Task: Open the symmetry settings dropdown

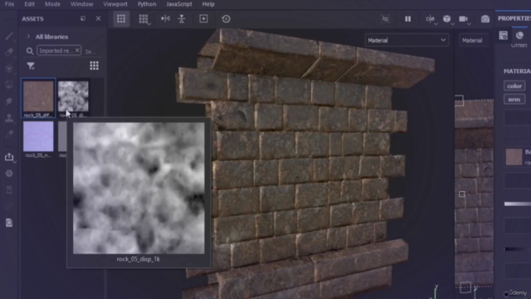Action: point(431,19)
